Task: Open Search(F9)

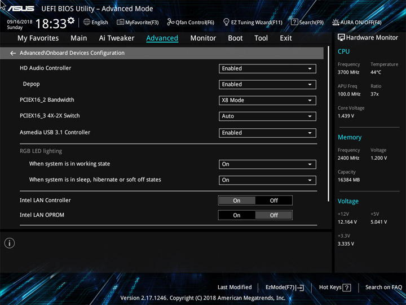Action: pyautogui.click(x=307, y=22)
